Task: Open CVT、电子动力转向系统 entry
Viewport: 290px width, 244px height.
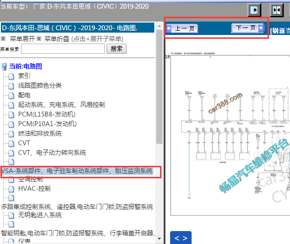Action: pos(52,153)
